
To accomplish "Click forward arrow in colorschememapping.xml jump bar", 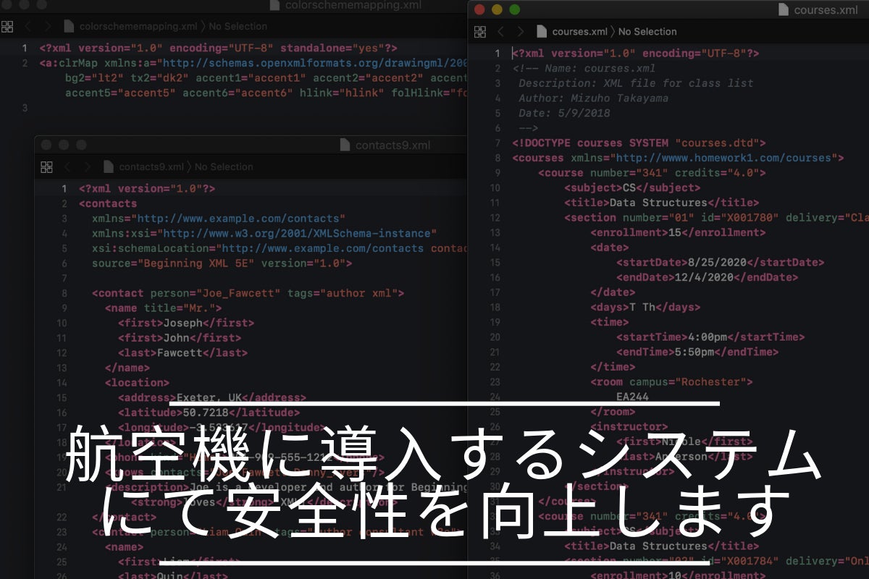I will 47,27.
